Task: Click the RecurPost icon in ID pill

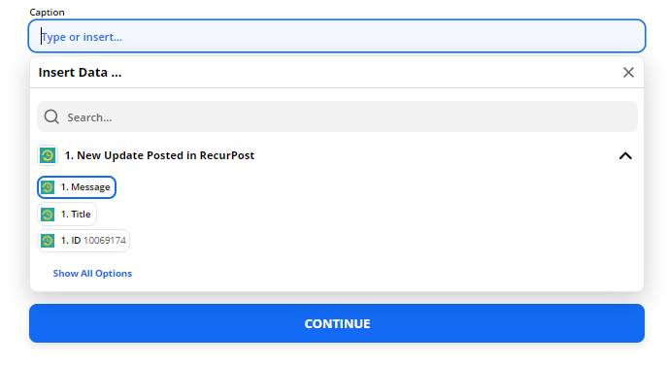Action: pyautogui.click(x=48, y=241)
